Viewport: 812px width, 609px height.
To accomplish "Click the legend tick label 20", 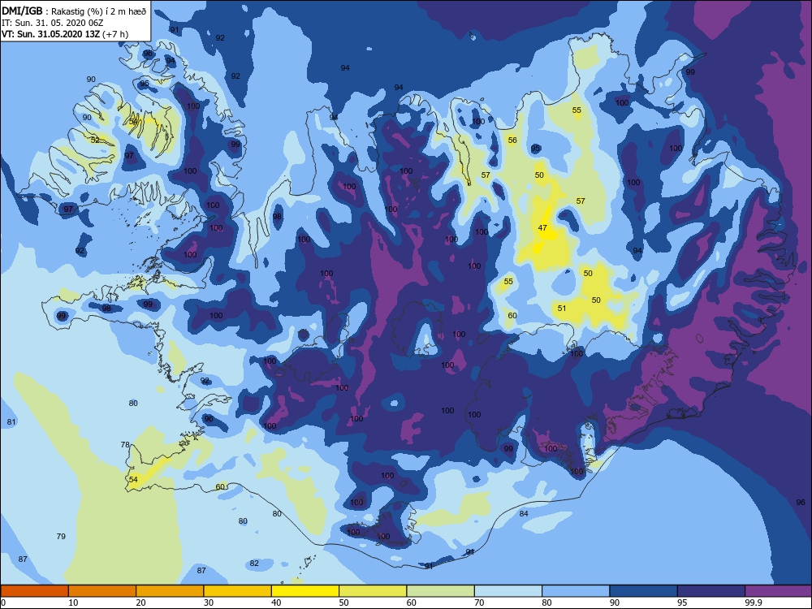I will (x=140, y=603).
